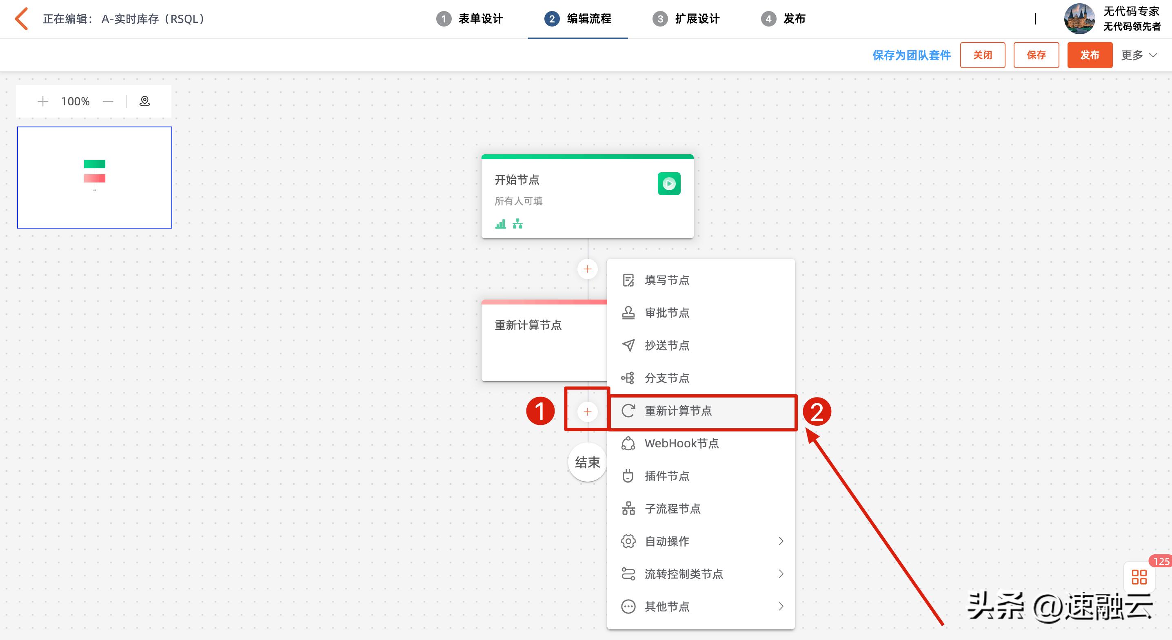The image size is (1172, 640).
Task: Click the 保存为团队套件 link
Action: 911,55
